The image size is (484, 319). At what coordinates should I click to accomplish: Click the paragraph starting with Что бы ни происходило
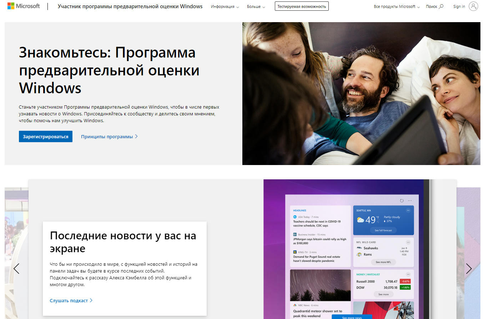(x=124, y=274)
